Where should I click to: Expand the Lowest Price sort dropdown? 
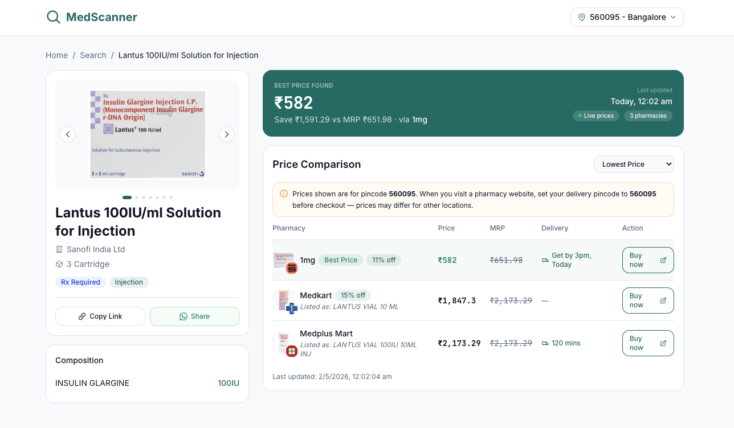(634, 164)
